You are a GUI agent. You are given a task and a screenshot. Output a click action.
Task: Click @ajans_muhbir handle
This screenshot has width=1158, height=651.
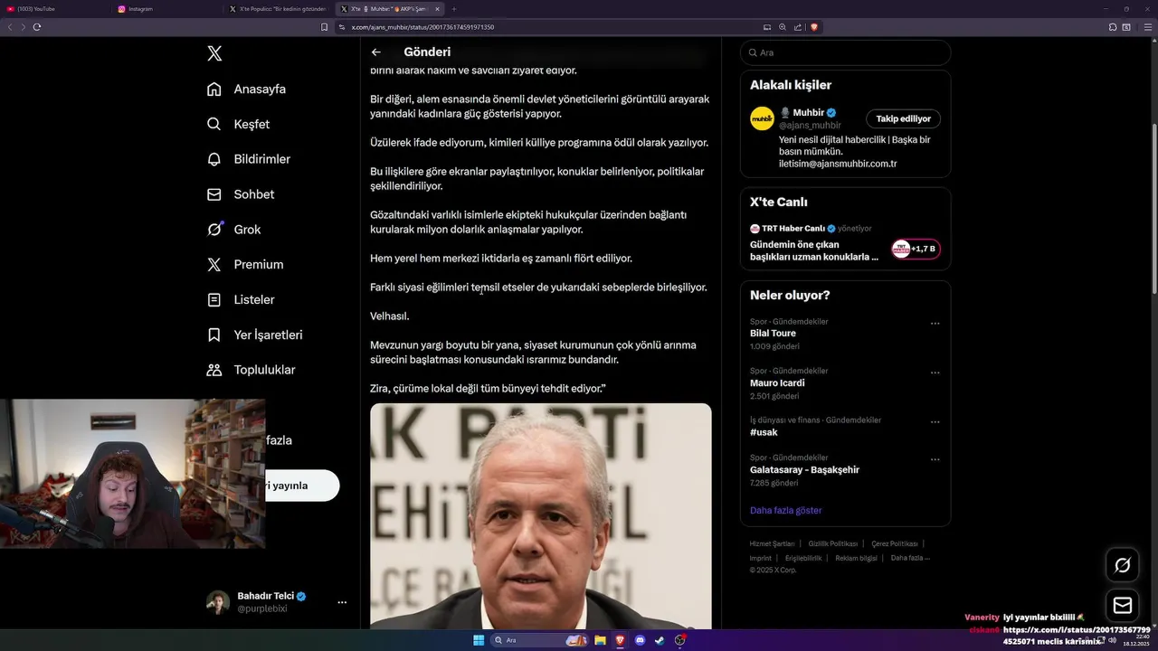click(810, 125)
